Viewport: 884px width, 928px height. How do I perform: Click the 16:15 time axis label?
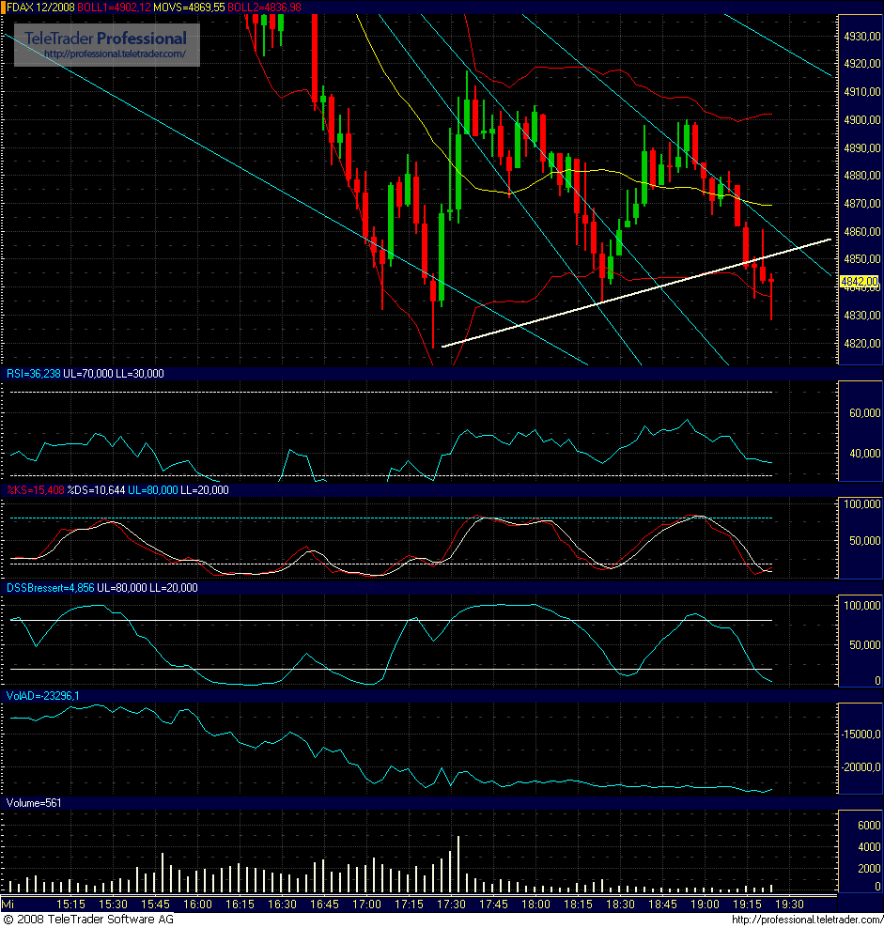(x=240, y=905)
